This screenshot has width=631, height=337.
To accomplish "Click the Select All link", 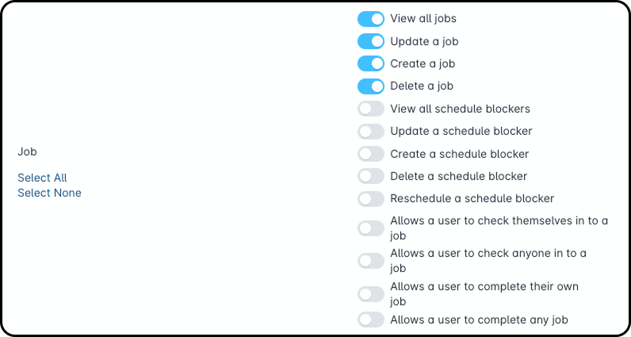I will (x=42, y=178).
